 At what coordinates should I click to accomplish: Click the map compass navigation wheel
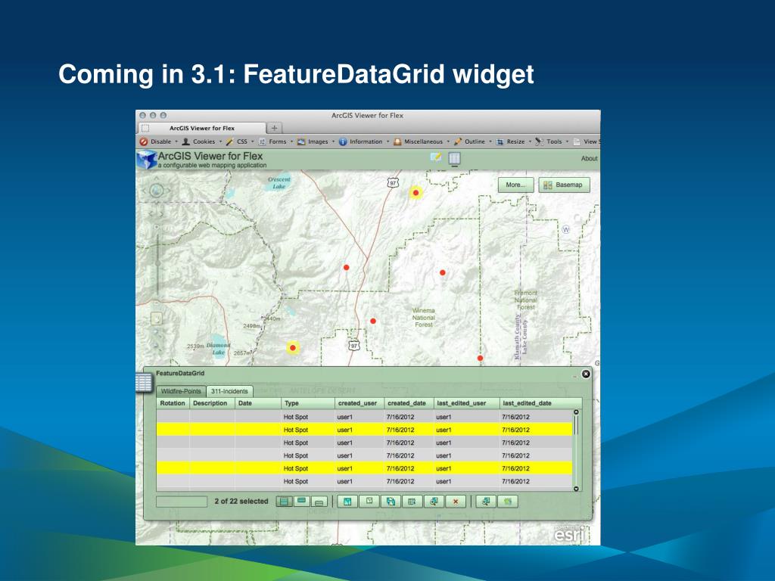pos(156,190)
